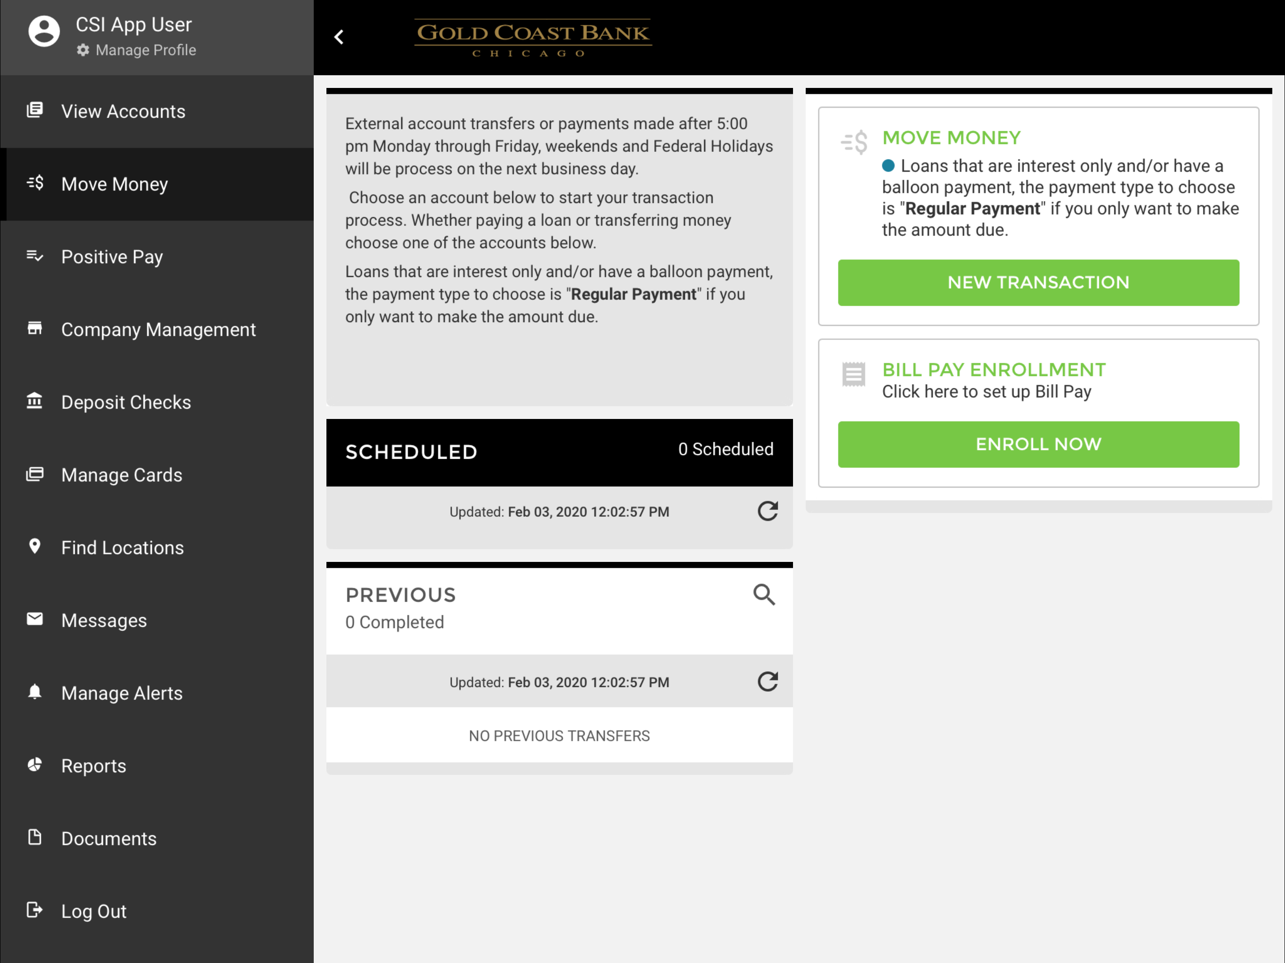Log Out of the app
Screen dimensions: 1285x963
(157, 911)
